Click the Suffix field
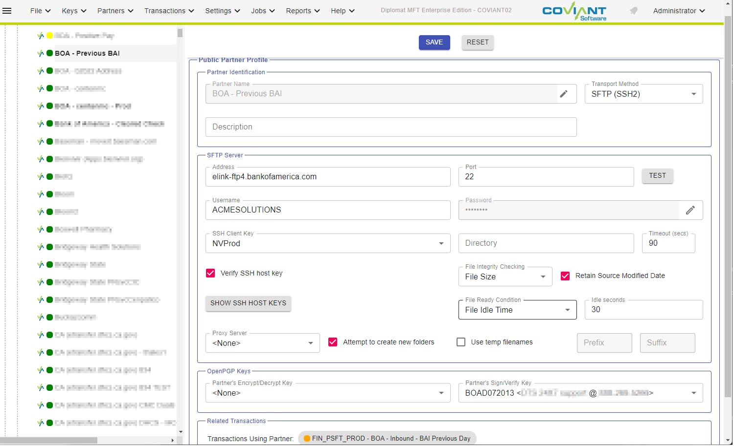Viewport: 734px width, 447px height. (x=667, y=343)
